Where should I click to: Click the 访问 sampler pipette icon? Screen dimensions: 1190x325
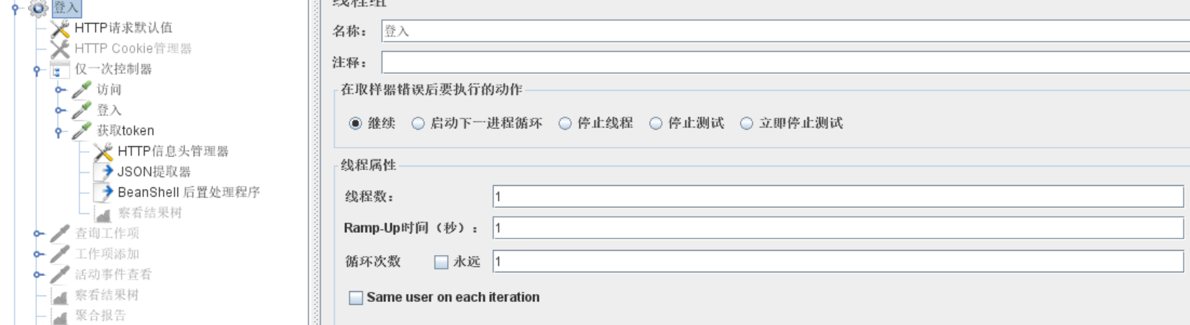click(81, 90)
